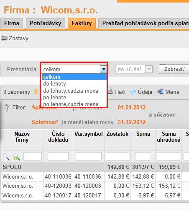Sort by Názov firmy column header

pos(22,137)
